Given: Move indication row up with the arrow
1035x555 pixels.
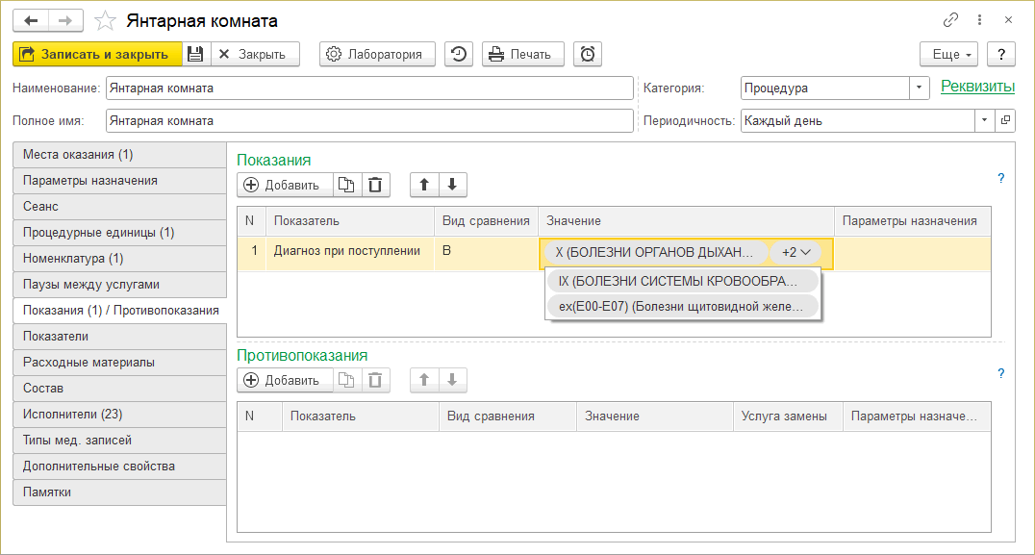Looking at the screenshot, I should (424, 185).
